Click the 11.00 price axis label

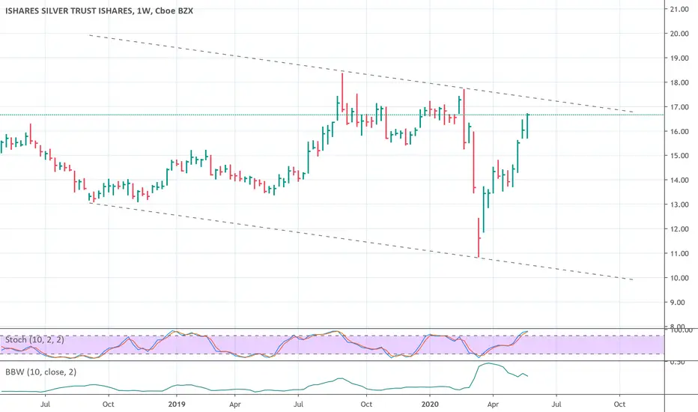[x=679, y=253]
